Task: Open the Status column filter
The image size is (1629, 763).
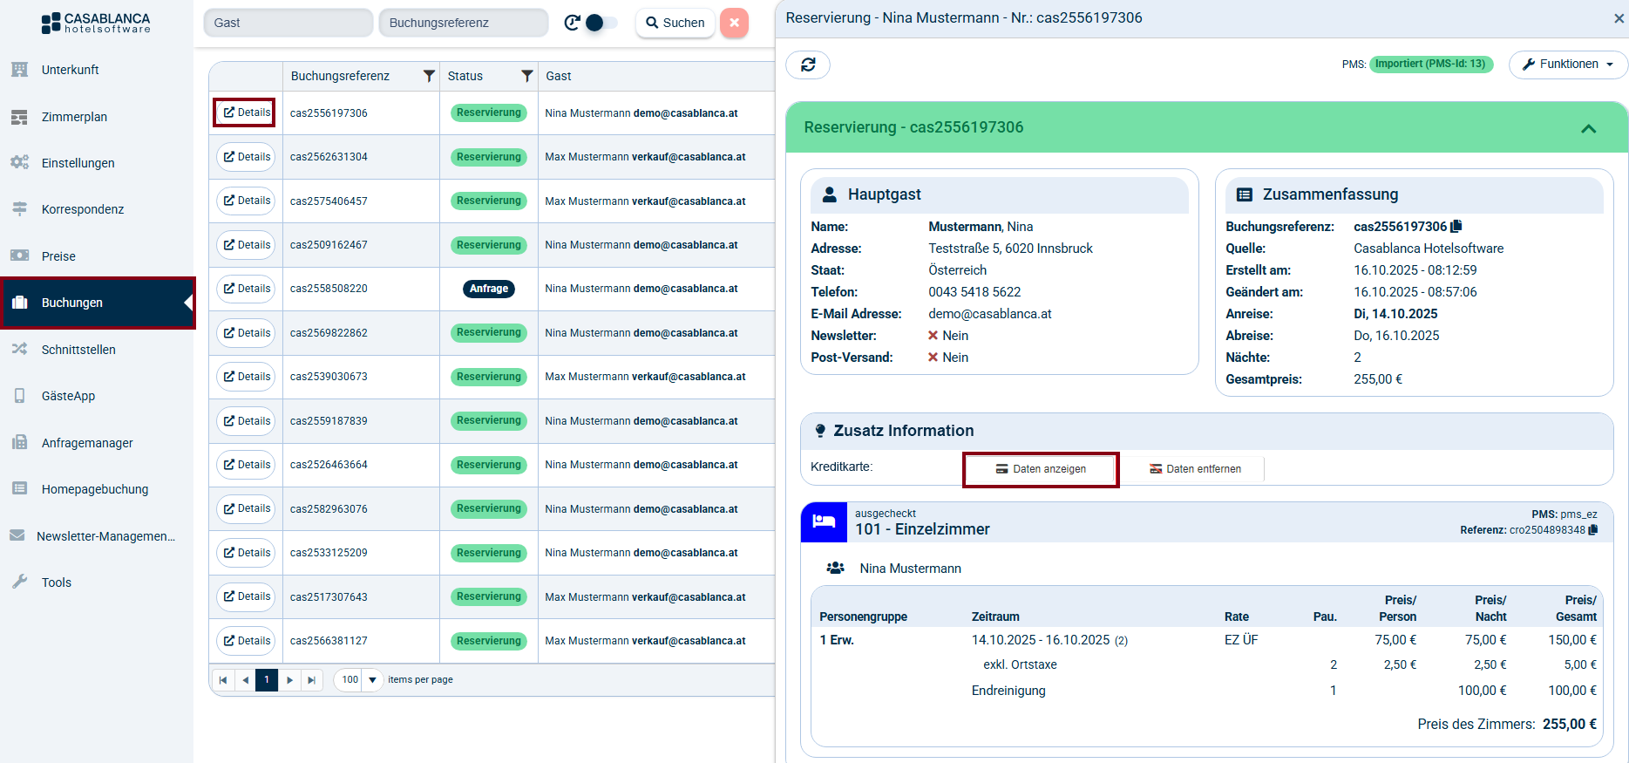Action: [526, 76]
